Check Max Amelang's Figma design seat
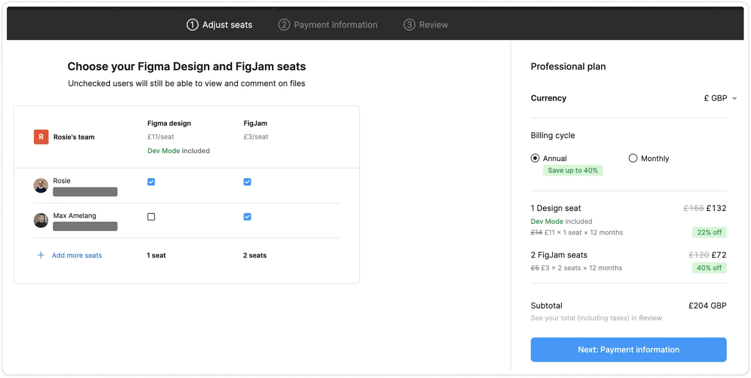 [151, 217]
